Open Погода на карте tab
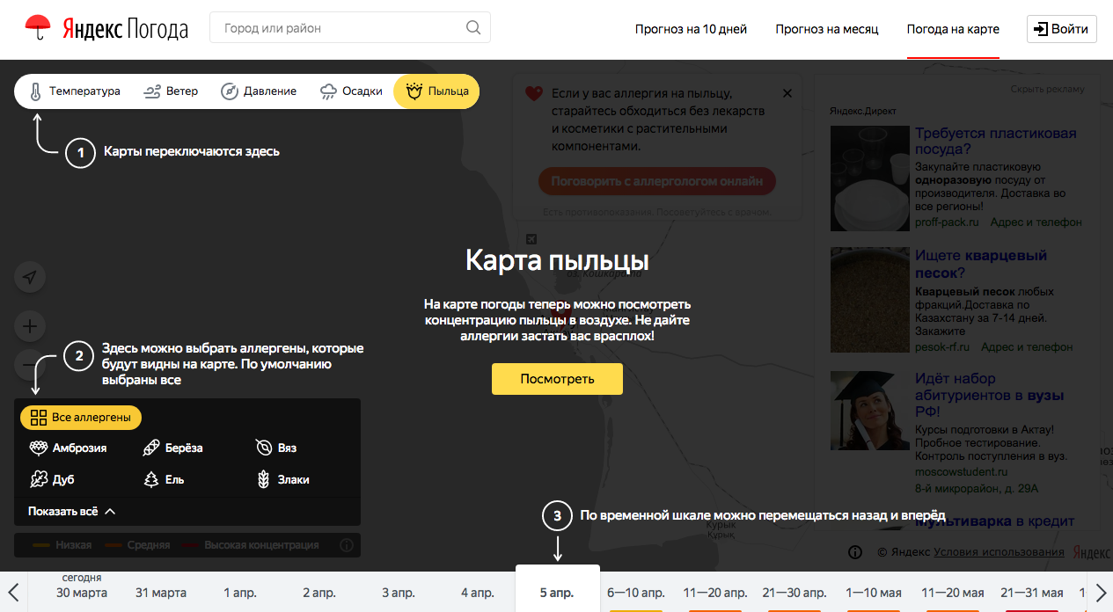 click(x=953, y=29)
